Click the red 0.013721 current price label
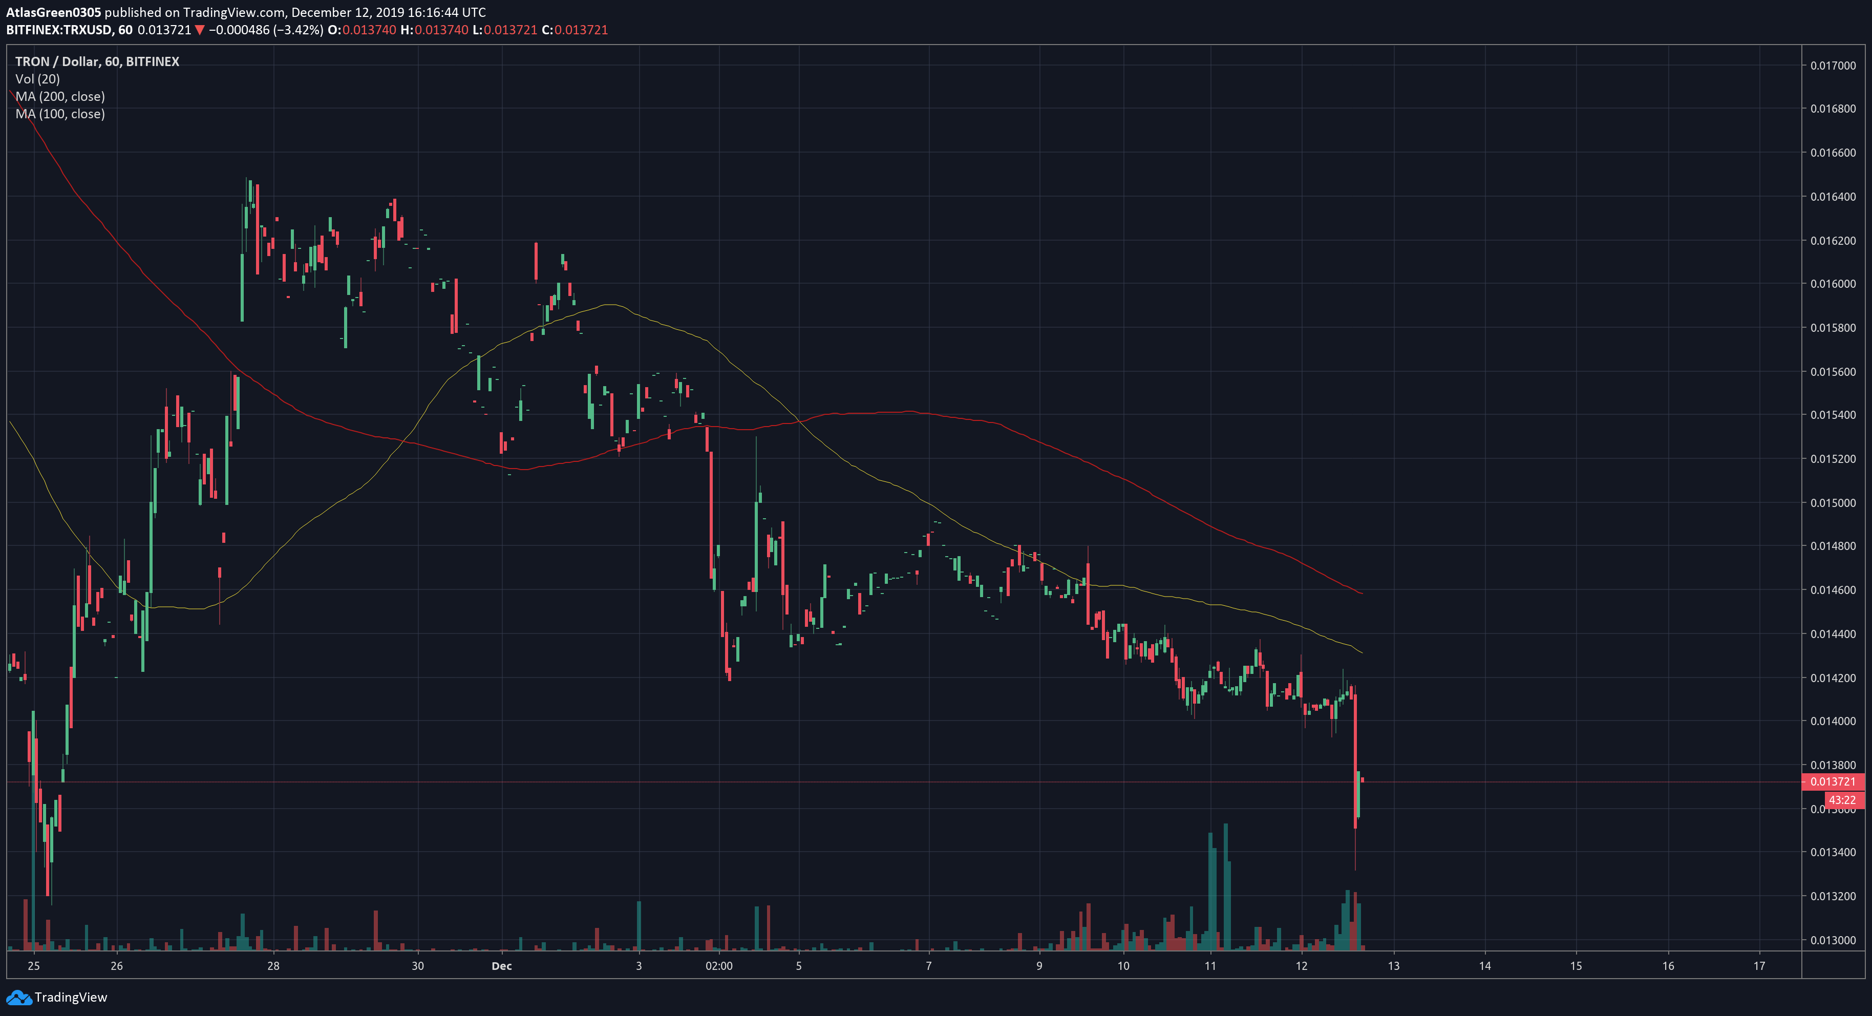This screenshot has width=1872, height=1016. pos(1832,782)
